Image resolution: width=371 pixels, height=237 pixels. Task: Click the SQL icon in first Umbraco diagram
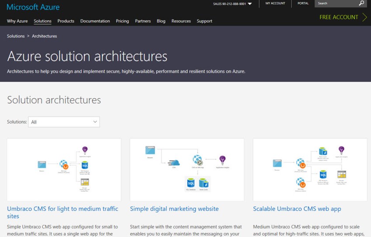85,165
